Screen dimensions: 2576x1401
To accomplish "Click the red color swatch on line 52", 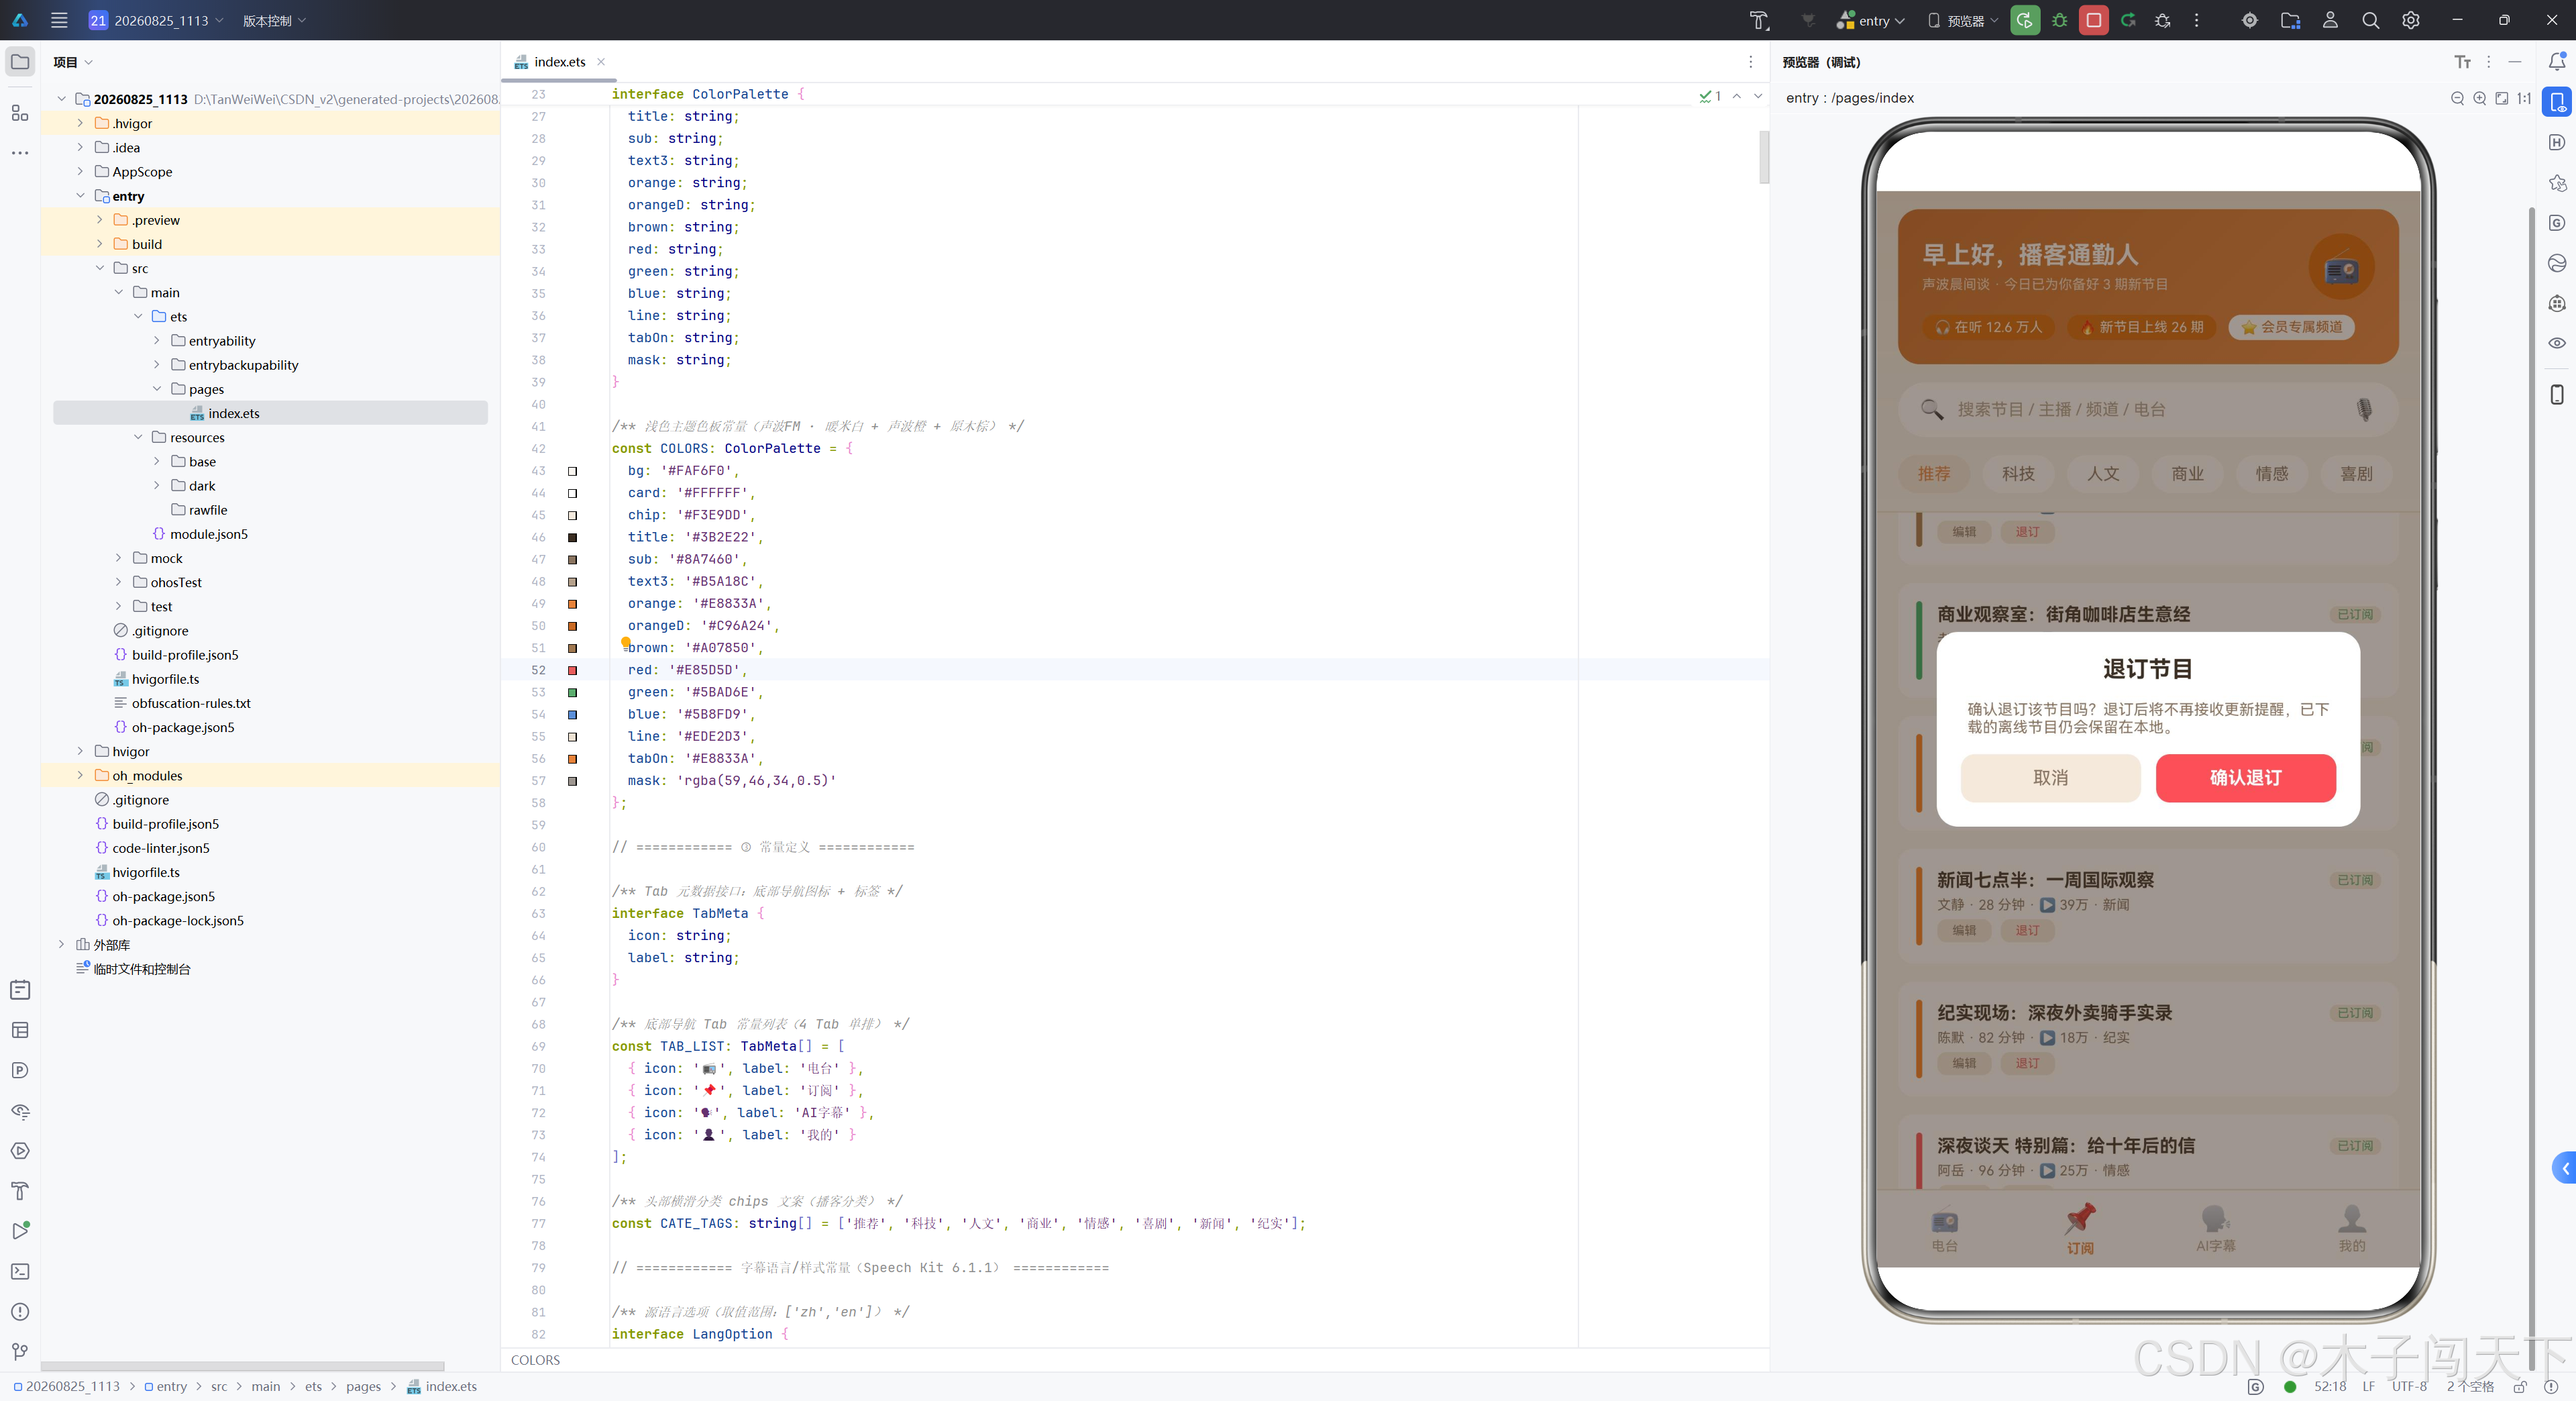I will [573, 670].
